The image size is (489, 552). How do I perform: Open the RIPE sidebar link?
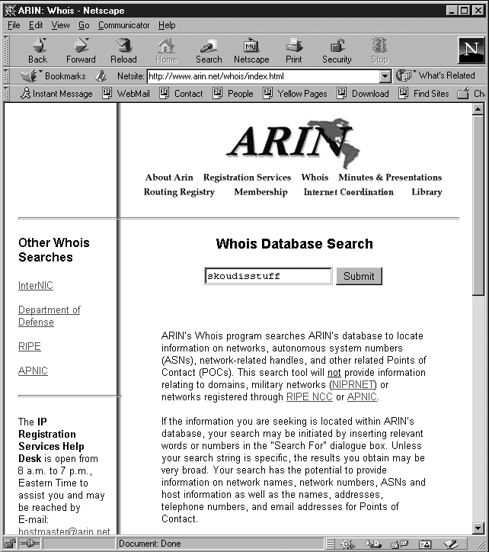[x=30, y=346]
